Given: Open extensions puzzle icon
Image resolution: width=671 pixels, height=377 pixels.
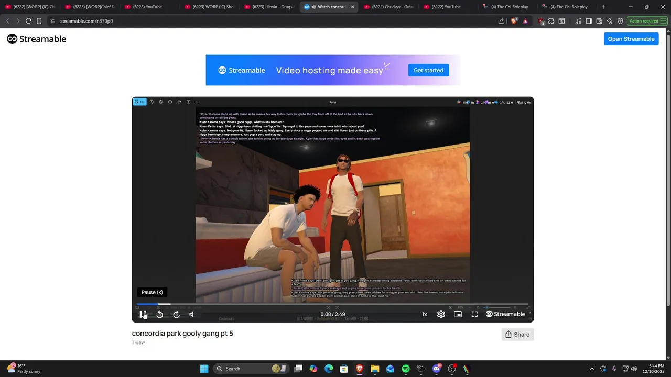Looking at the screenshot, I should [551, 21].
